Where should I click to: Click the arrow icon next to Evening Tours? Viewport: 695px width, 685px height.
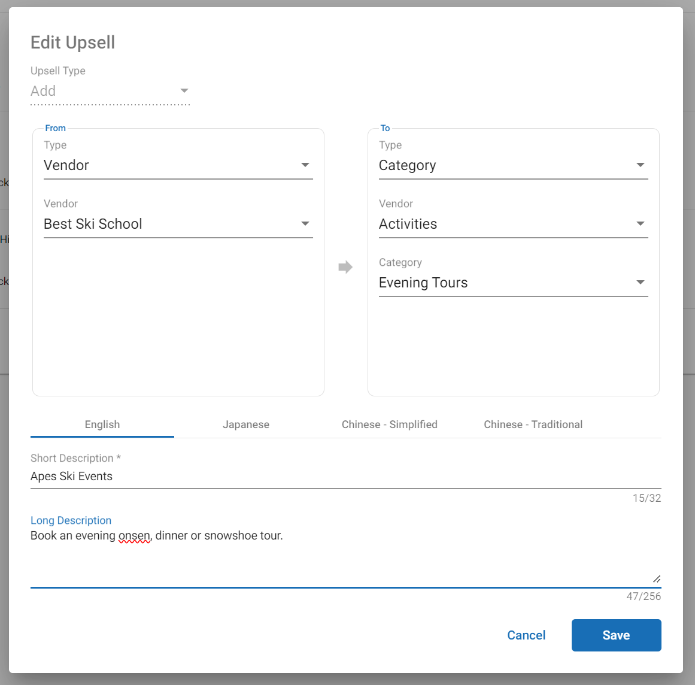641,283
